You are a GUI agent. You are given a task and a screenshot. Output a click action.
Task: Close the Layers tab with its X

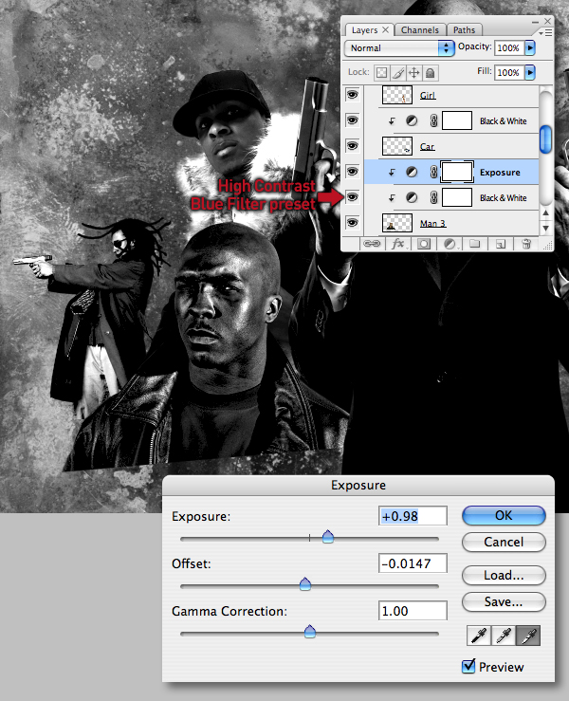[x=385, y=29]
